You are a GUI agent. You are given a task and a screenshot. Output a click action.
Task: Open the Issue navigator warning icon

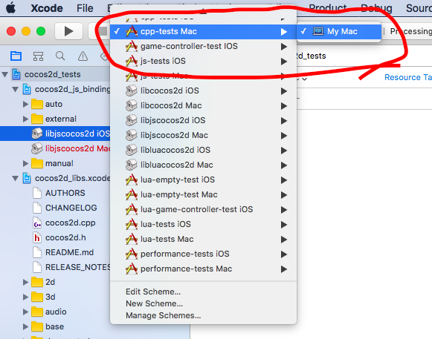pyautogui.click(x=83, y=56)
